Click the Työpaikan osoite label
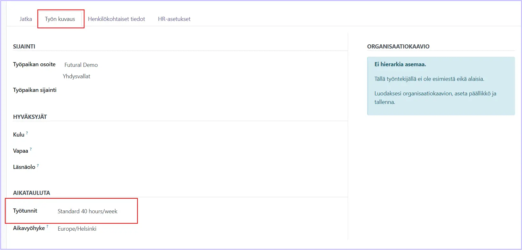 click(x=34, y=64)
